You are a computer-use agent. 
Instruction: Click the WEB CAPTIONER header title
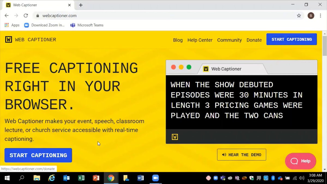[x=35, y=40]
